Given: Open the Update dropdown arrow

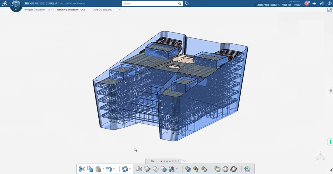Looking at the screenshot, I should click(x=130, y=169).
